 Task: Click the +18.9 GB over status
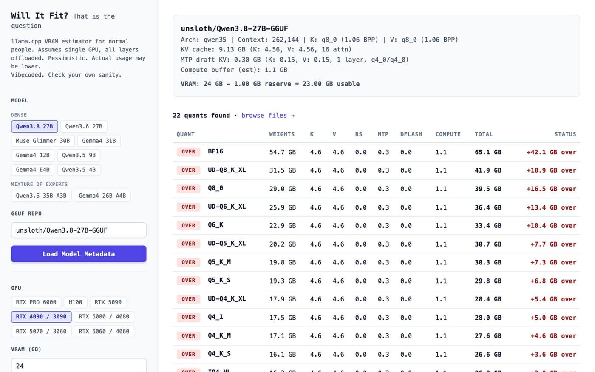click(551, 170)
